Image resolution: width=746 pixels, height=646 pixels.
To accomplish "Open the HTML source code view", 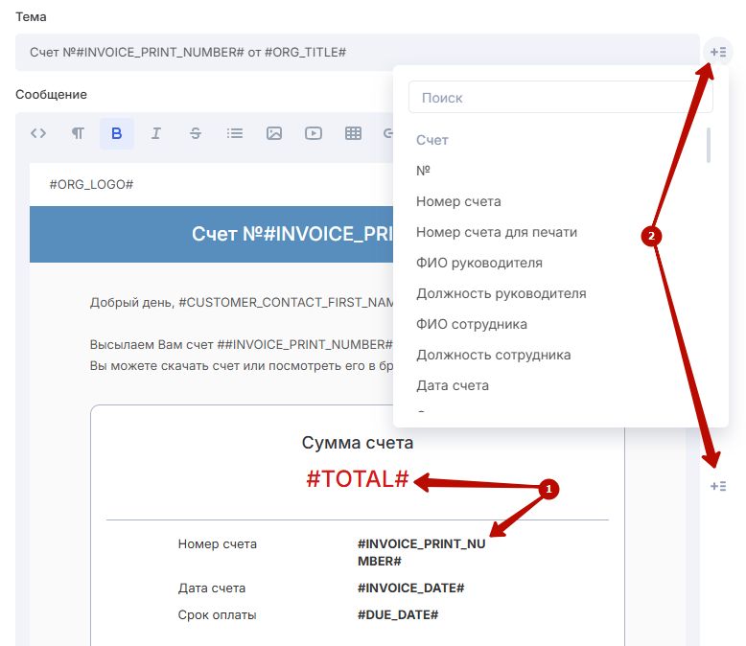I will tap(38, 133).
